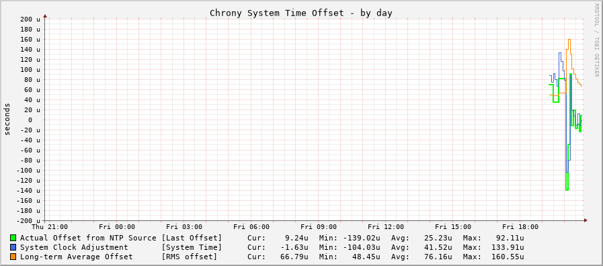
Task: Click the orange line peak near 160 u
Action: click(x=569, y=39)
